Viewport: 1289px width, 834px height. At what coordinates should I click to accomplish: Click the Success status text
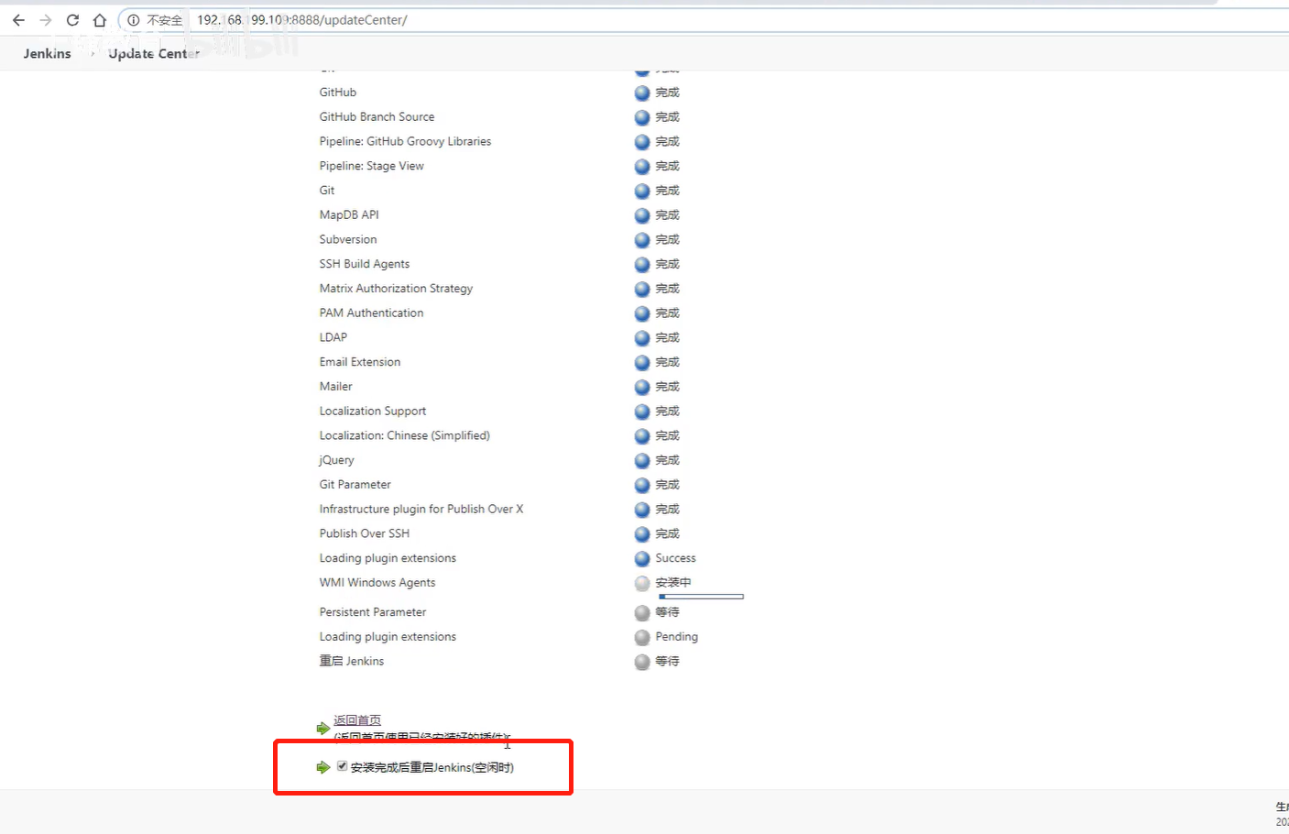click(676, 558)
